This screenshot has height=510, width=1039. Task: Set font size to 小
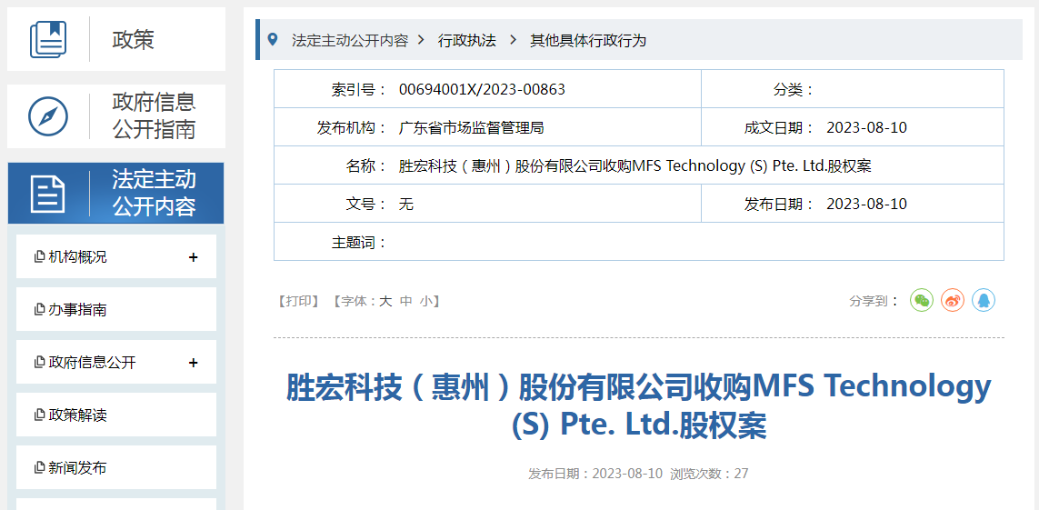(426, 302)
